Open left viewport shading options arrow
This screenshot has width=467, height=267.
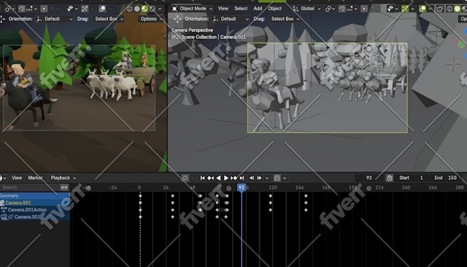coord(160,9)
